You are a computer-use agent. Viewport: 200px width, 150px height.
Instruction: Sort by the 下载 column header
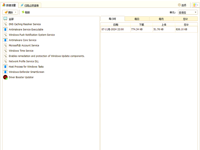[x=142, y=24]
